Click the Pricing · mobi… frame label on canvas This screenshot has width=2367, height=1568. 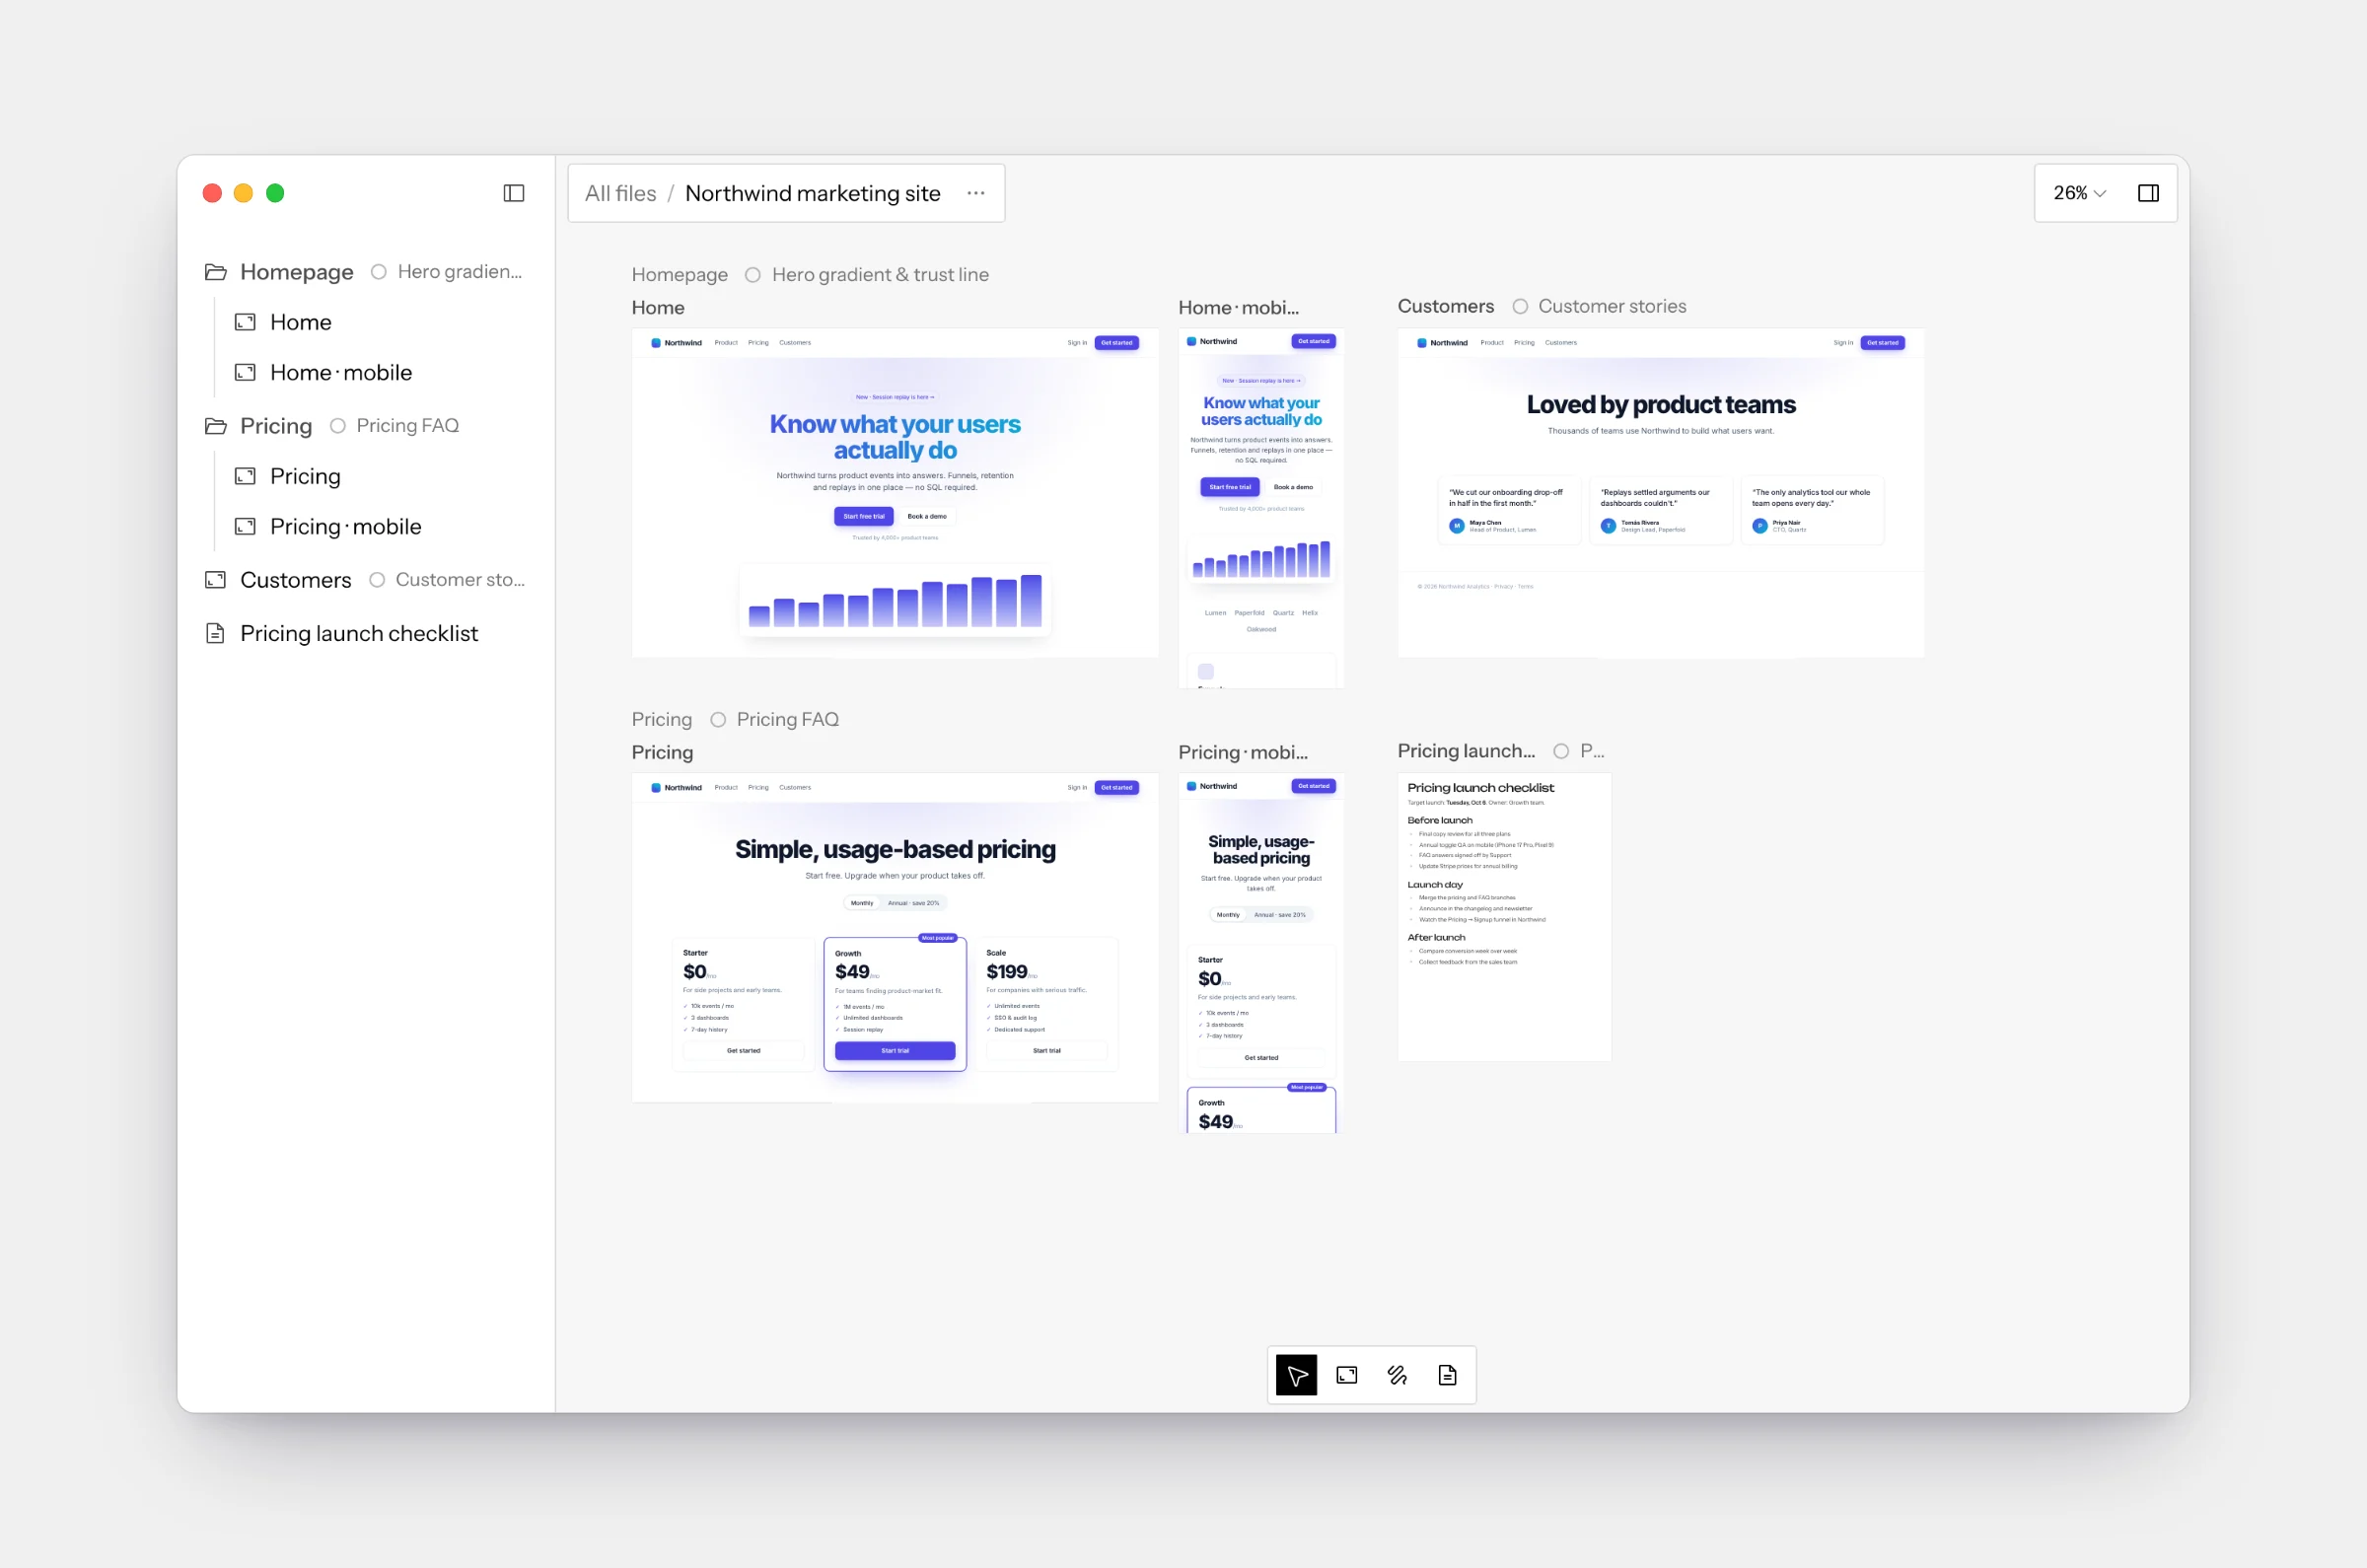(1242, 752)
